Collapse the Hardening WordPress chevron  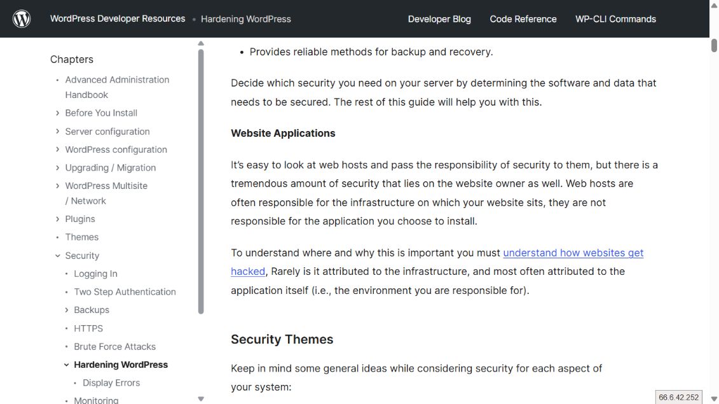pyautogui.click(x=67, y=365)
